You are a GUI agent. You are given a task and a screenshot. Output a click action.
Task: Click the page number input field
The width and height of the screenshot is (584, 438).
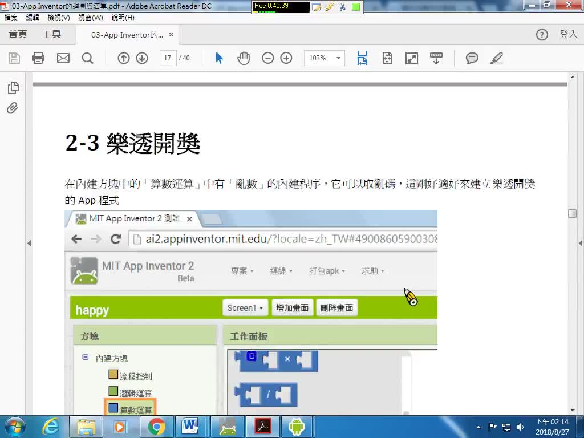(x=168, y=58)
